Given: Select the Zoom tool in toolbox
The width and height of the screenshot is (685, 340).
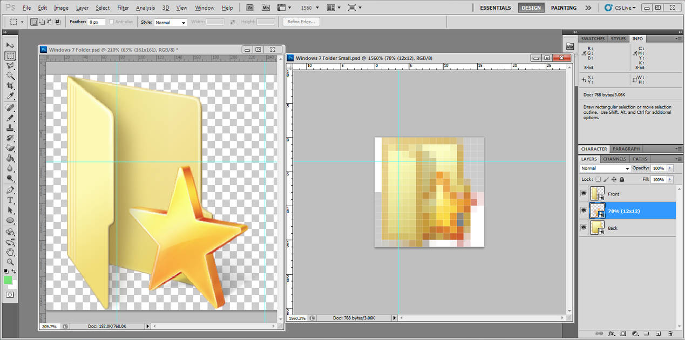Looking at the screenshot, I should (x=10, y=262).
